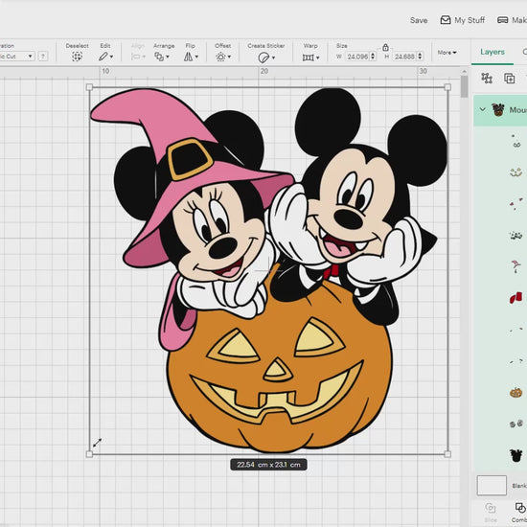Screen dimensions: 527x527
Task: Expand the Create Sticker dropdown arrow
Action: [273, 57]
